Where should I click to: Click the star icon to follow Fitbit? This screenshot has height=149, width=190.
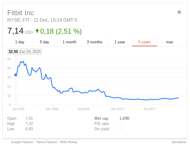[179, 12]
